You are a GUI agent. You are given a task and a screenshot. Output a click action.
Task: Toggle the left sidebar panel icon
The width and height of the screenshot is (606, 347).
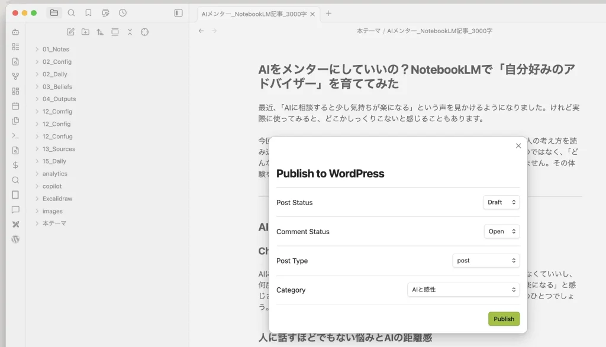(x=178, y=13)
